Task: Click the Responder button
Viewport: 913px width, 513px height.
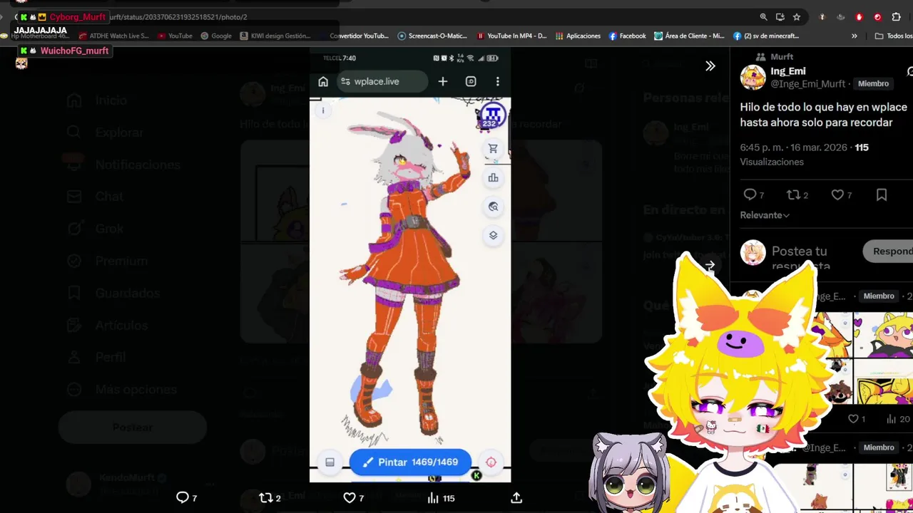Action: pos(889,251)
